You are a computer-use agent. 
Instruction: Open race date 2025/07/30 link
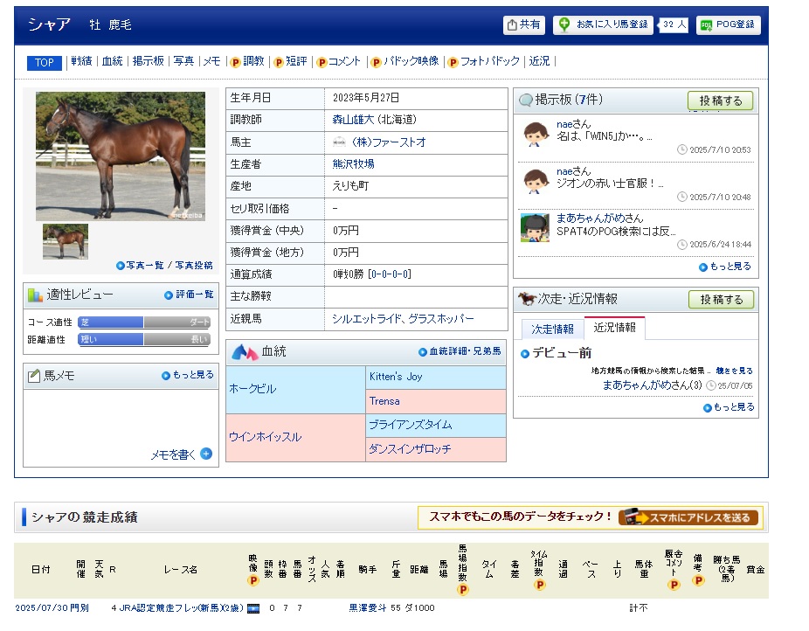[x=41, y=607]
